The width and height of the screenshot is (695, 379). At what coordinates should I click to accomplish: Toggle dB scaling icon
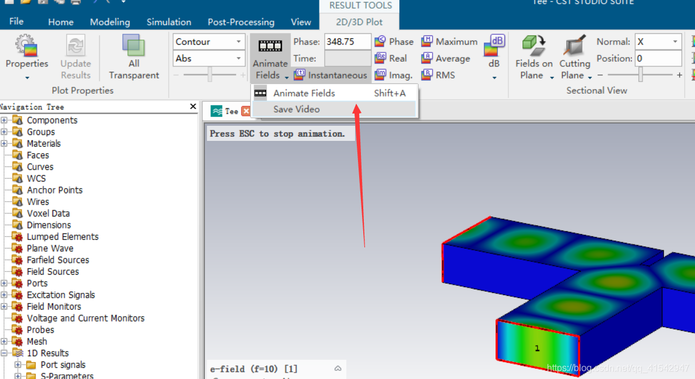click(x=494, y=45)
